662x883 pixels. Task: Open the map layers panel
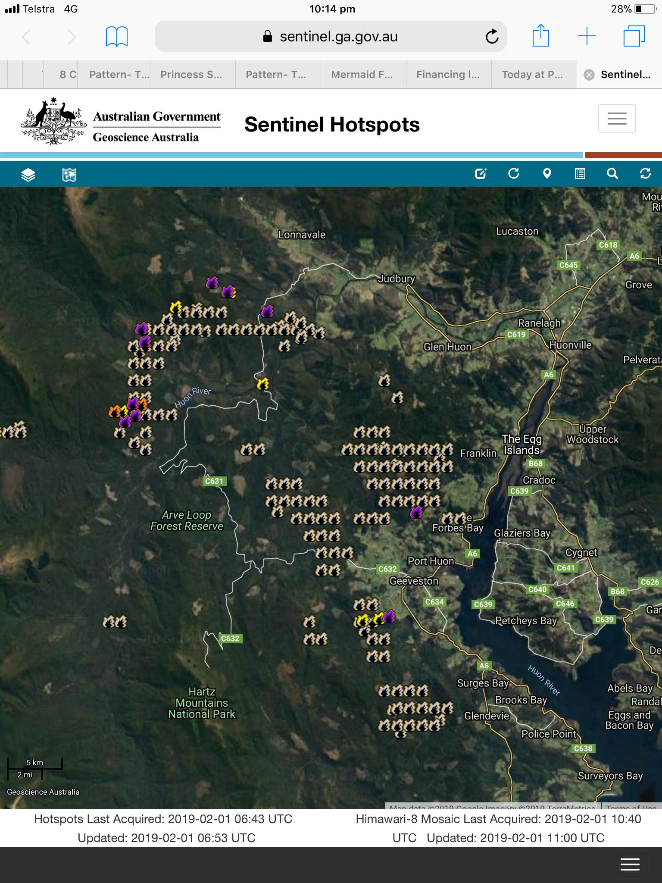pyautogui.click(x=28, y=175)
